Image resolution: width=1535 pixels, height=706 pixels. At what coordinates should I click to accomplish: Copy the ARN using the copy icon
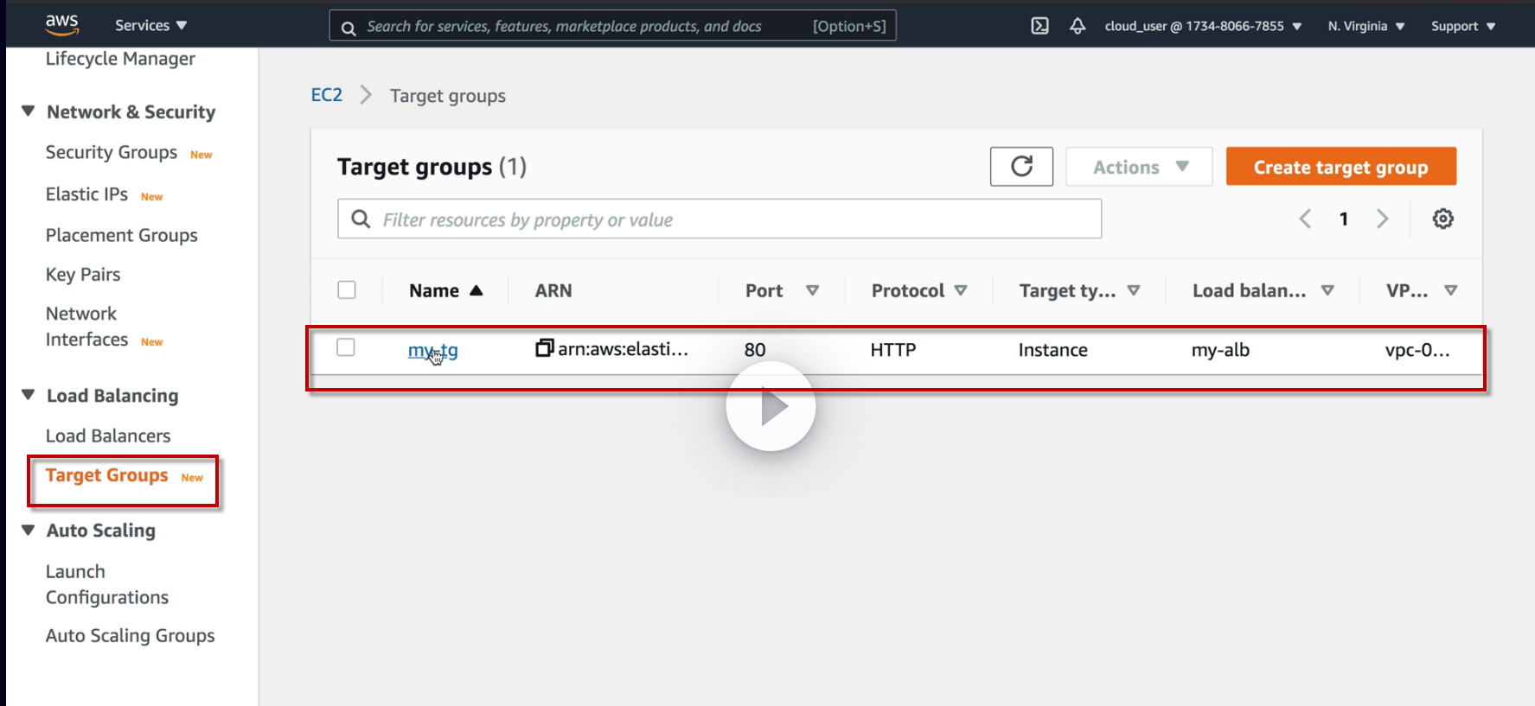pos(544,348)
